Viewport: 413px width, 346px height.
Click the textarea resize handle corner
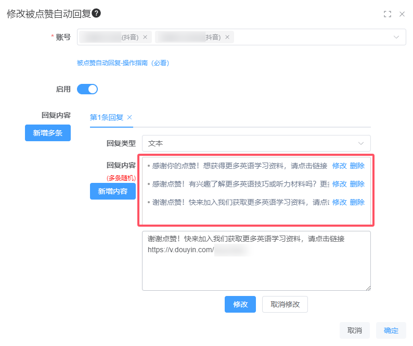coord(368,288)
